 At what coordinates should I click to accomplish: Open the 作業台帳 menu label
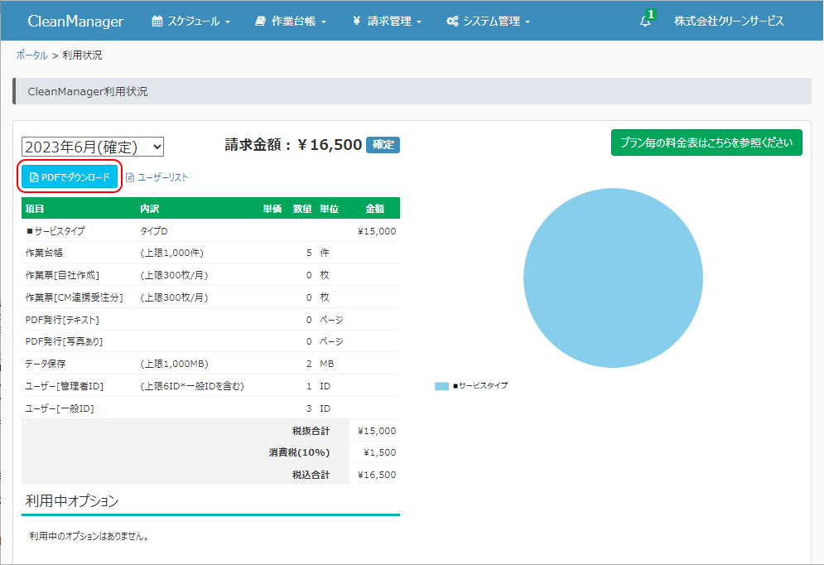point(294,22)
